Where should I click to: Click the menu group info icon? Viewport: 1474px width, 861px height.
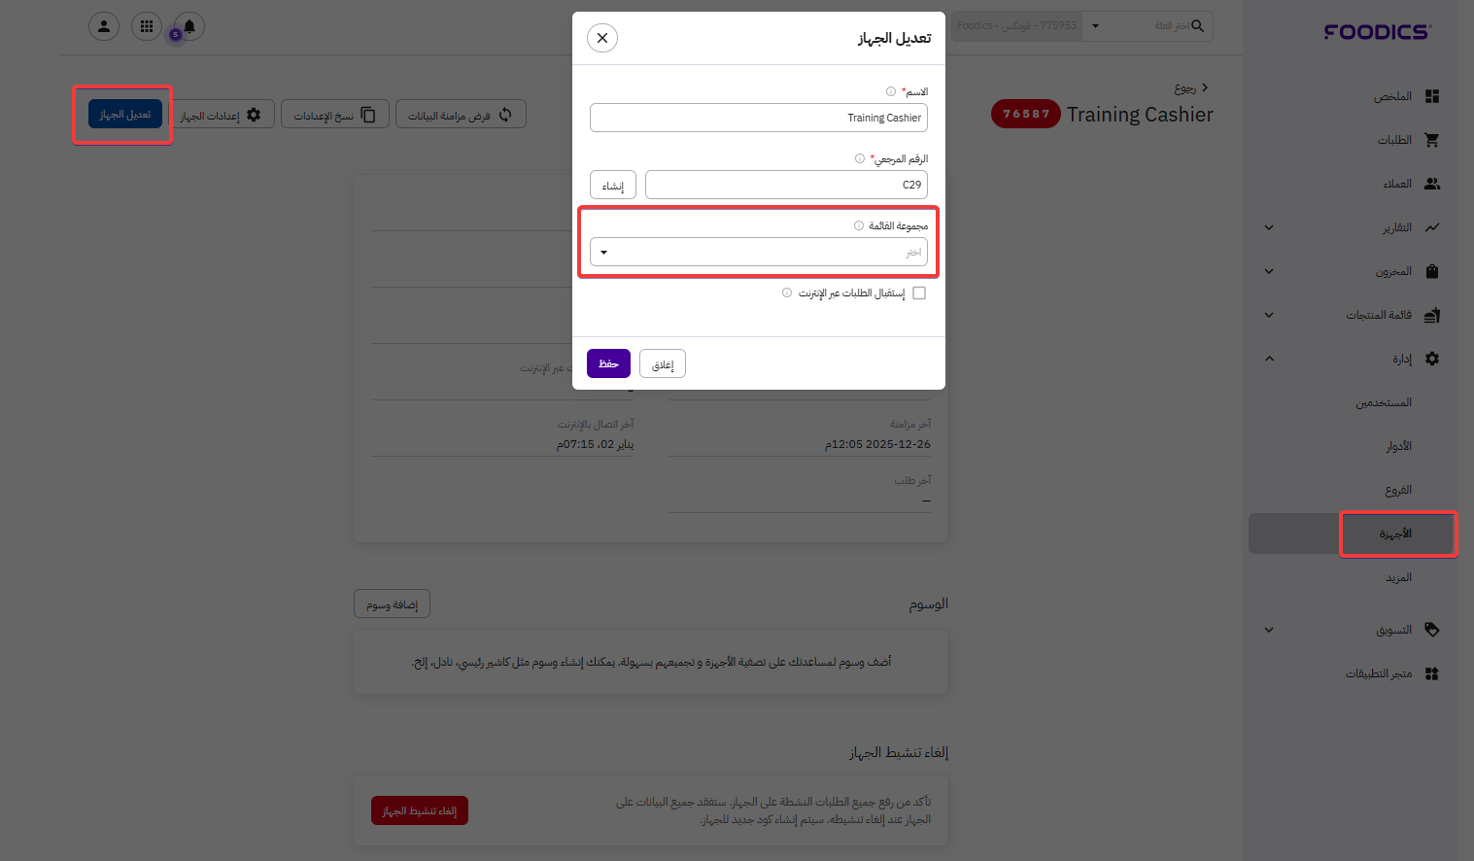[859, 225]
